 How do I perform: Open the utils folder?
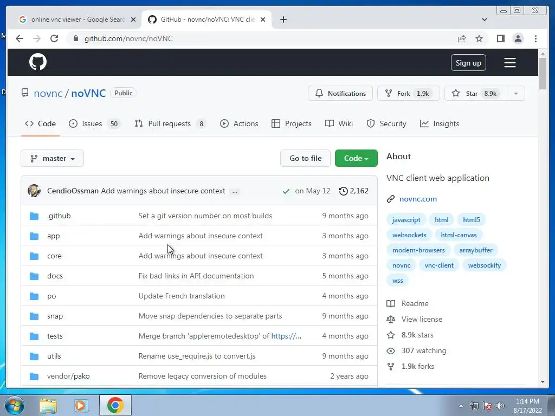point(54,356)
